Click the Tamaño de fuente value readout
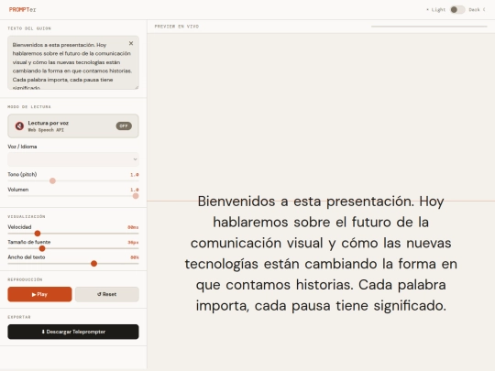This screenshot has width=495, height=371. [133, 242]
